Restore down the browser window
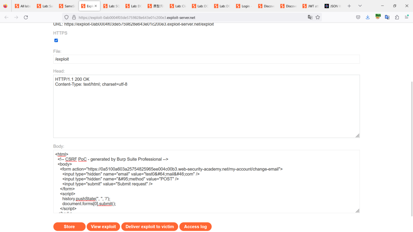 [x=394, y=6]
